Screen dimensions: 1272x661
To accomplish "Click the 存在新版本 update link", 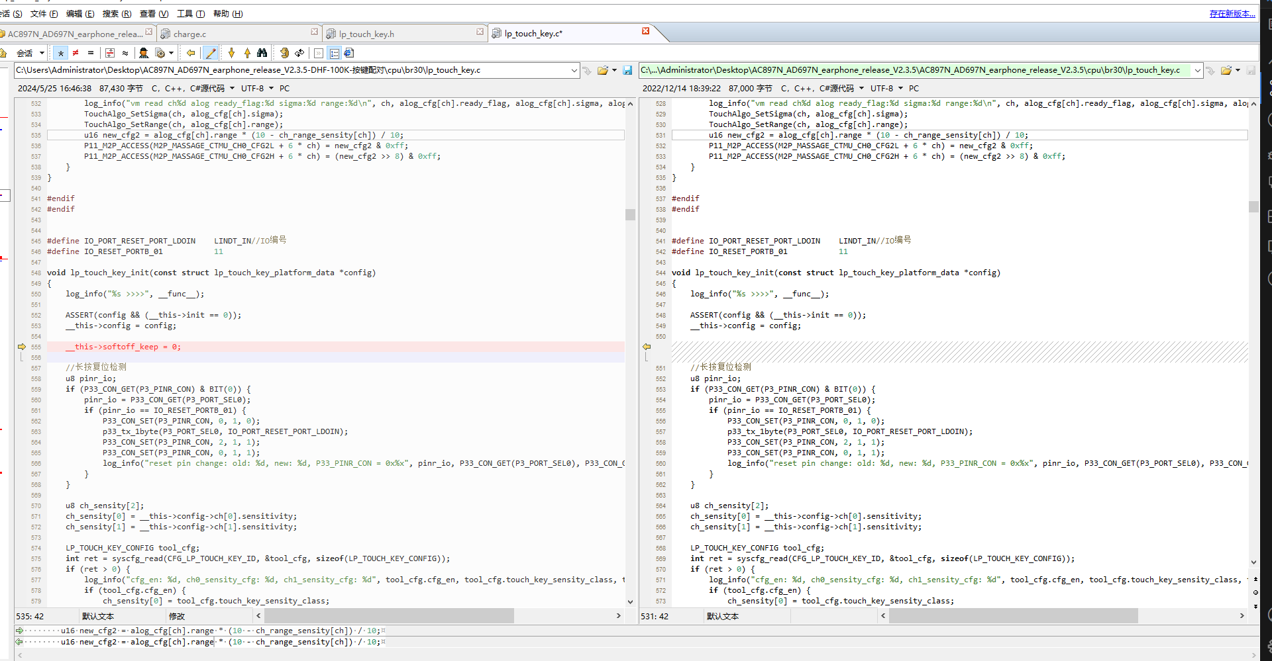I will tap(1232, 14).
